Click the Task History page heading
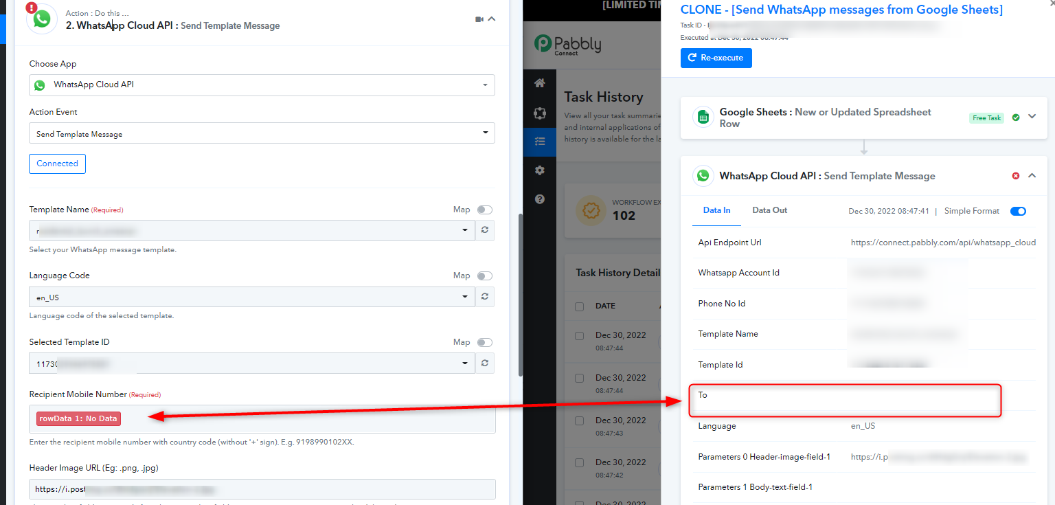Screen dimensions: 1055x505 point(604,97)
